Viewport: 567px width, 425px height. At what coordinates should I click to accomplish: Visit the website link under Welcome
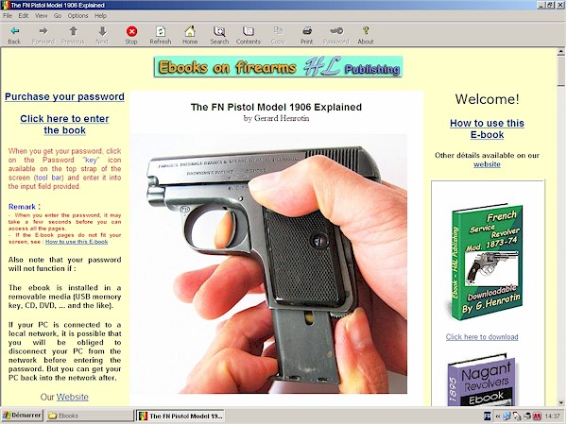(x=487, y=164)
